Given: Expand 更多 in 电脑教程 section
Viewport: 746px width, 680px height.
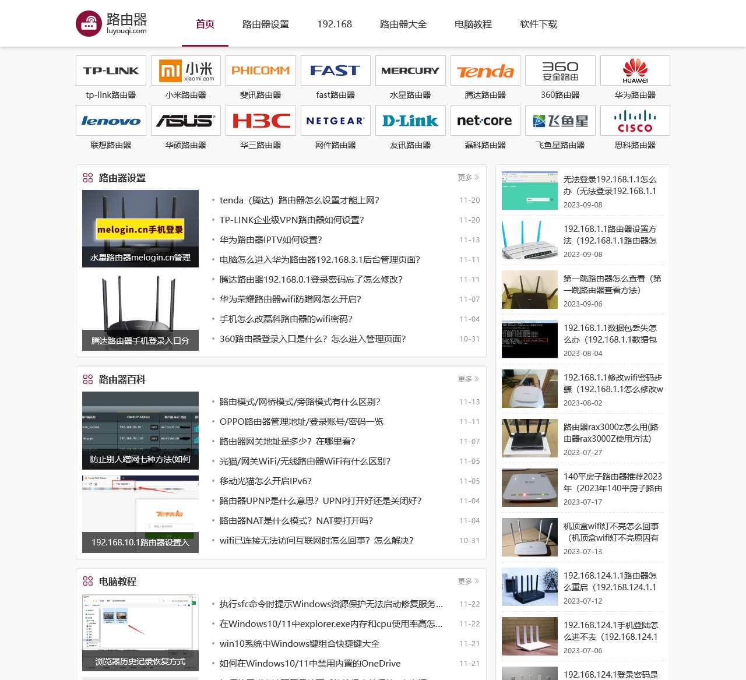Looking at the screenshot, I should tap(469, 581).
